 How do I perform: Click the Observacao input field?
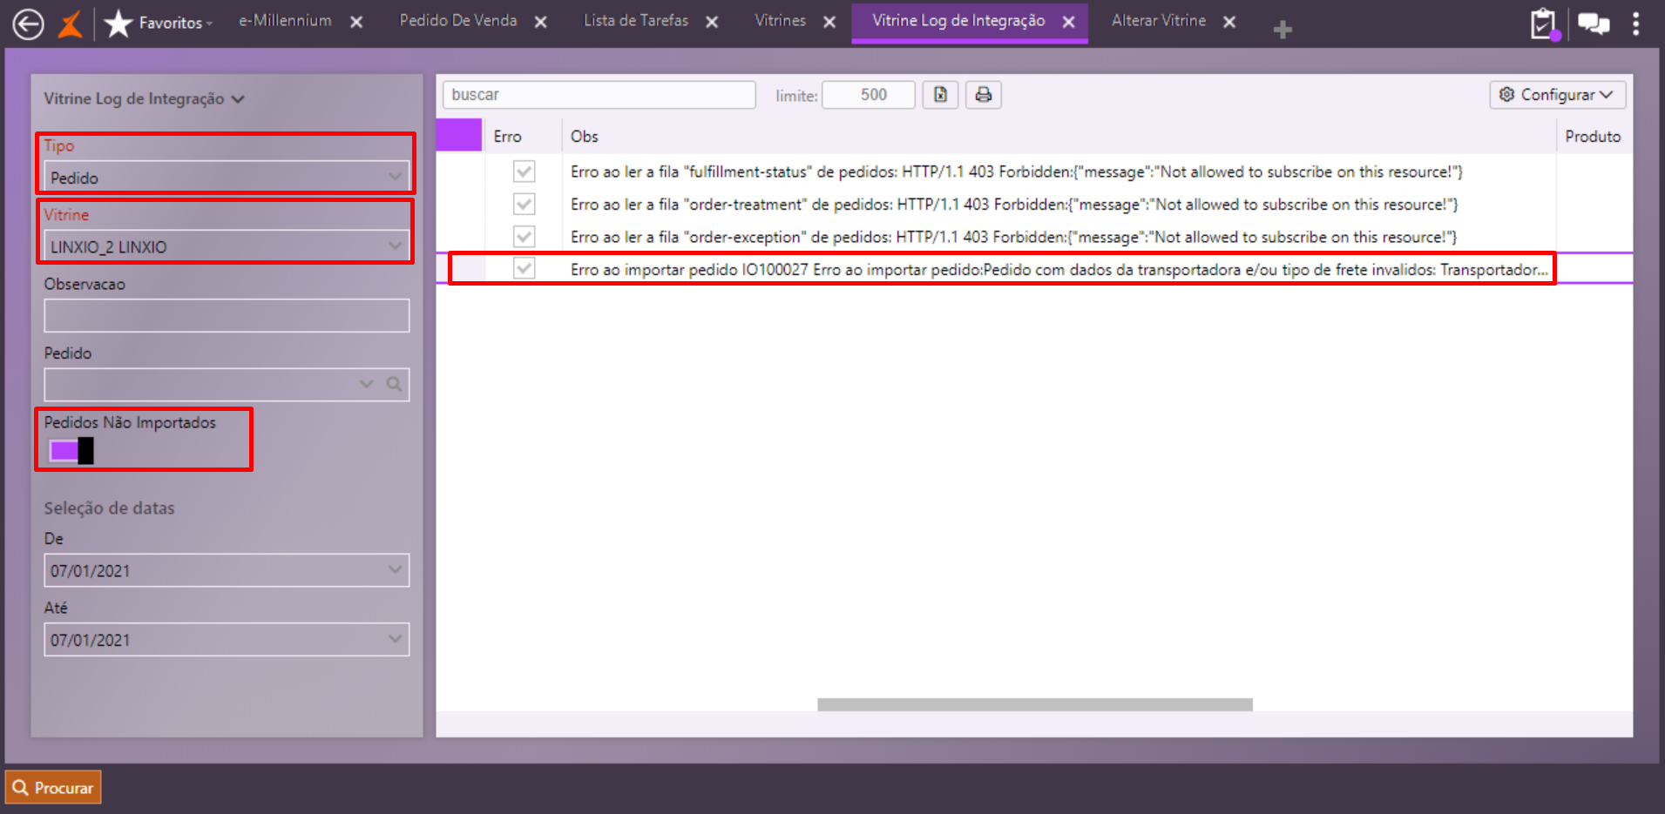coord(227,315)
